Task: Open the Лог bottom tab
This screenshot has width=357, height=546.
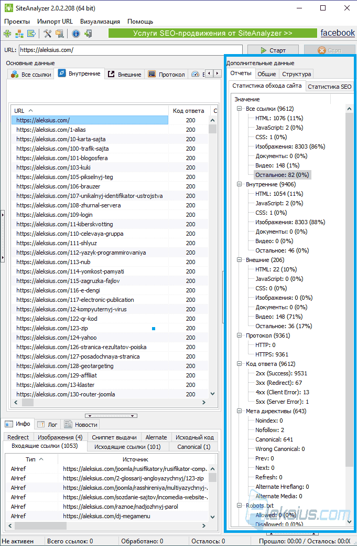Action: coord(48,425)
